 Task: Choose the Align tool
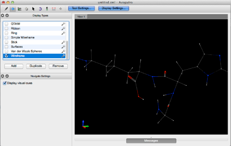pyautogui.click(x=61, y=9)
